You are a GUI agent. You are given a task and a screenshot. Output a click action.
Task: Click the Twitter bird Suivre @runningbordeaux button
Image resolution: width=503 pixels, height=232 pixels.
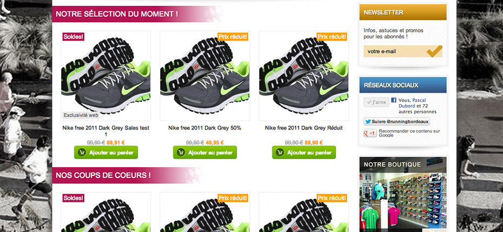[x=396, y=121]
